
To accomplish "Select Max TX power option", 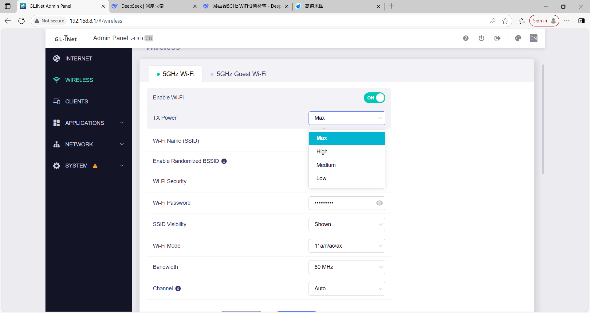I will coord(347,138).
